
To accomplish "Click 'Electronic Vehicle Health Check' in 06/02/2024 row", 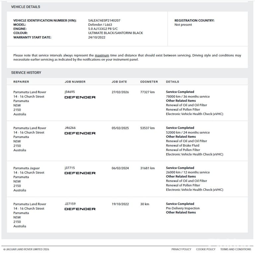I will [x=195, y=190].
